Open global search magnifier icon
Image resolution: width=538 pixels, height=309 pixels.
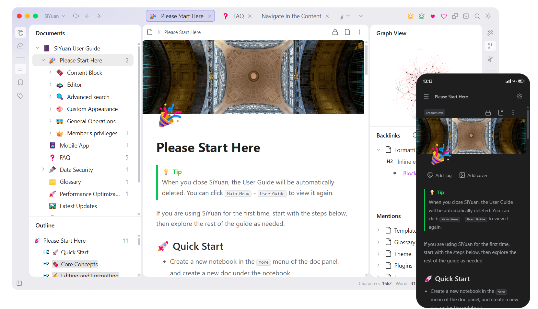[x=477, y=16]
